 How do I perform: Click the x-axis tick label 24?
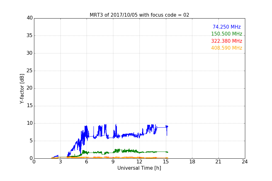point(245,162)
